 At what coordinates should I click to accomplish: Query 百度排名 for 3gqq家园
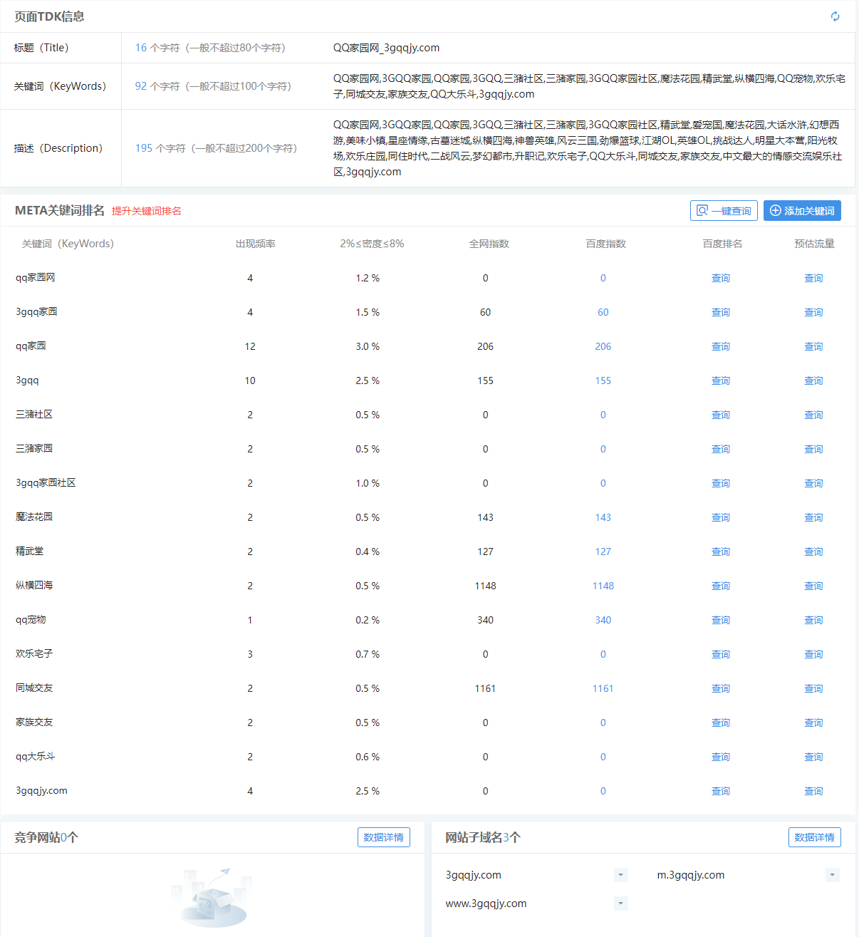721,312
